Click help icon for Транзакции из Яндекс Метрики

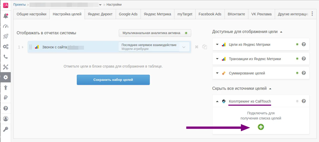point(304,59)
